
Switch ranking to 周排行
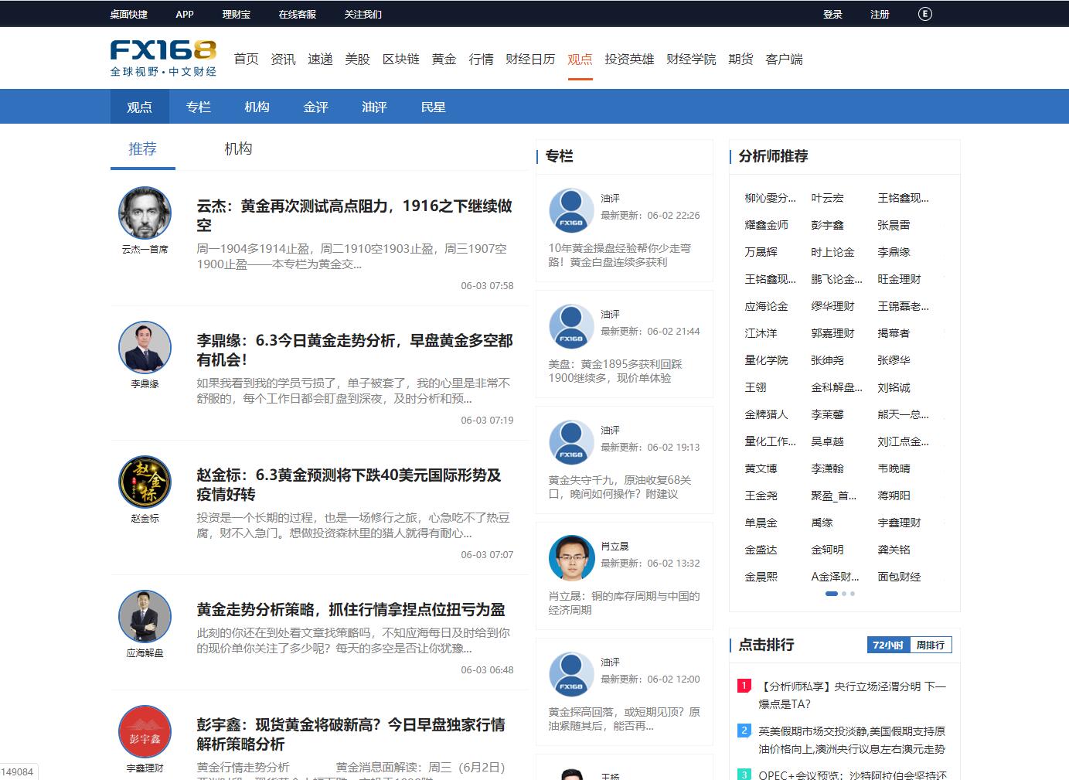[x=930, y=645]
